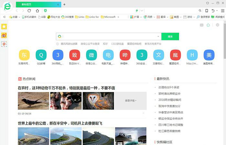Reload the page with refresh icon

[29, 11]
